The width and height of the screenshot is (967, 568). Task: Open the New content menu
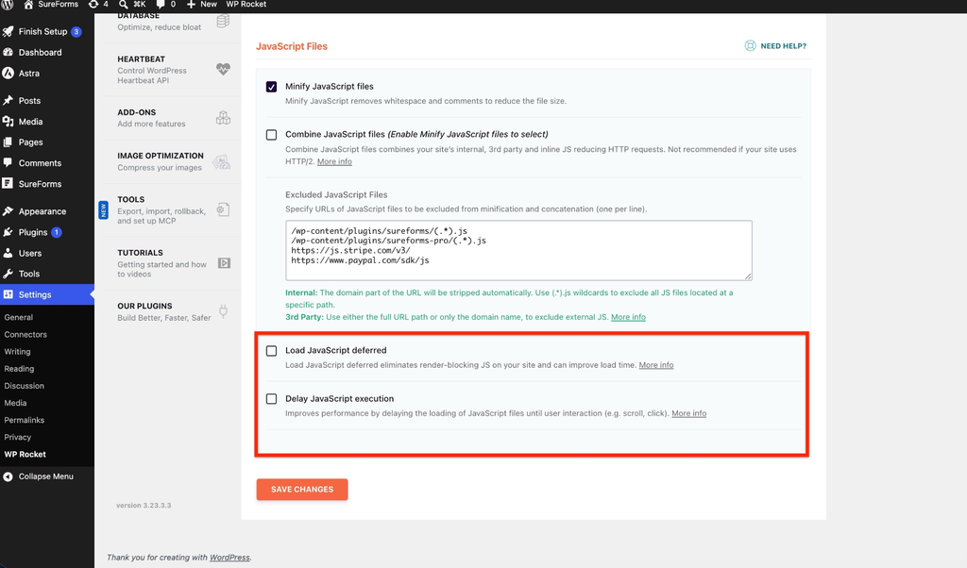point(202,5)
